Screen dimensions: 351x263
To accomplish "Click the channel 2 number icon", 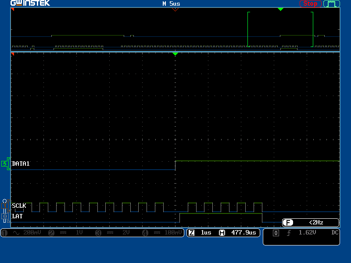I will click(51, 233).
